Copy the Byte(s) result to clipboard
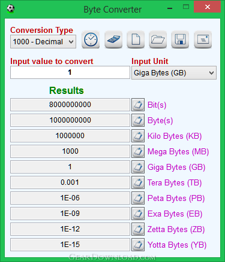The width and height of the screenshot is (225, 262). click(138, 120)
